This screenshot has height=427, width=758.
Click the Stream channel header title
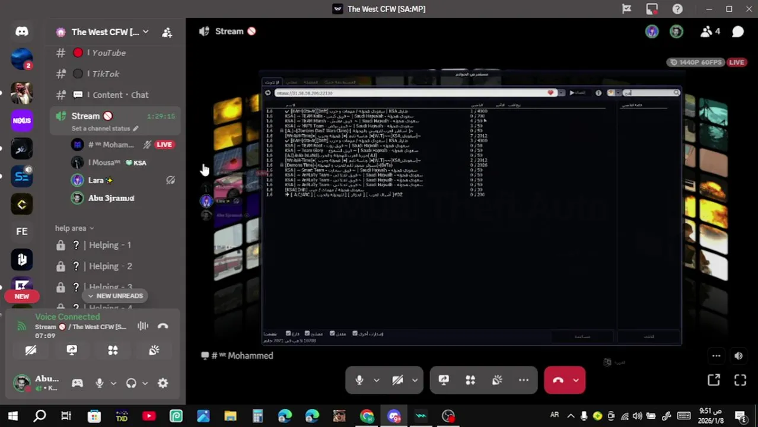click(x=229, y=31)
